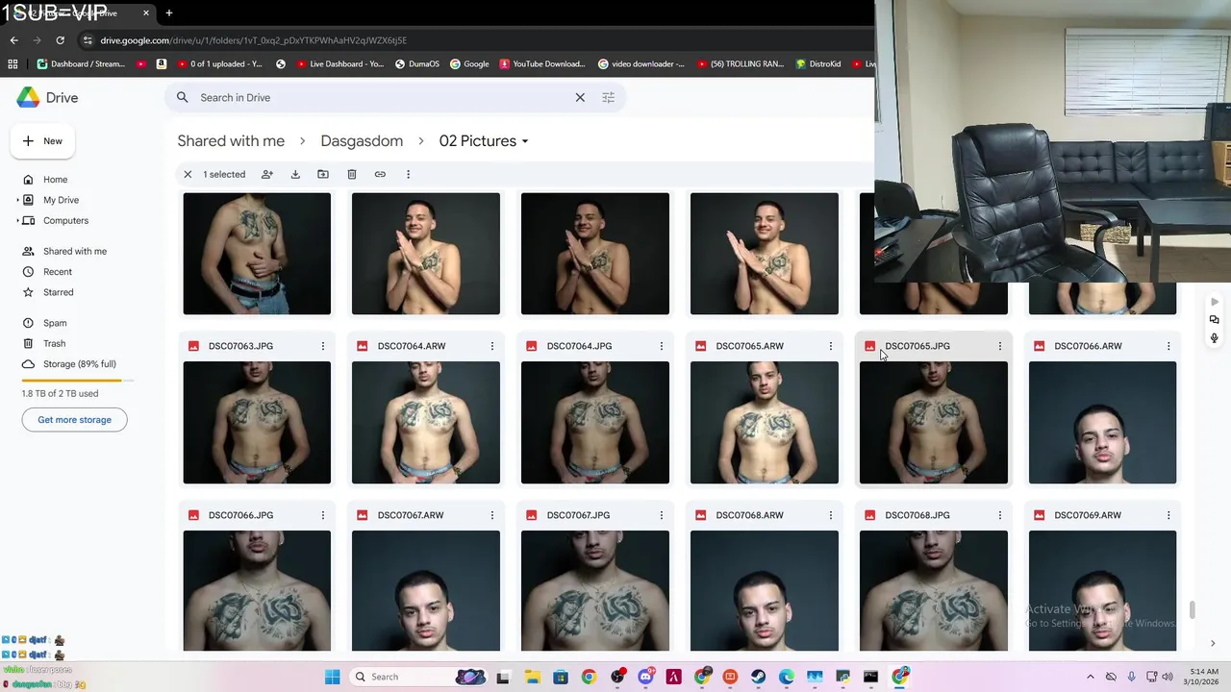Click the Windows Start button
The width and height of the screenshot is (1231, 692).
(x=332, y=677)
